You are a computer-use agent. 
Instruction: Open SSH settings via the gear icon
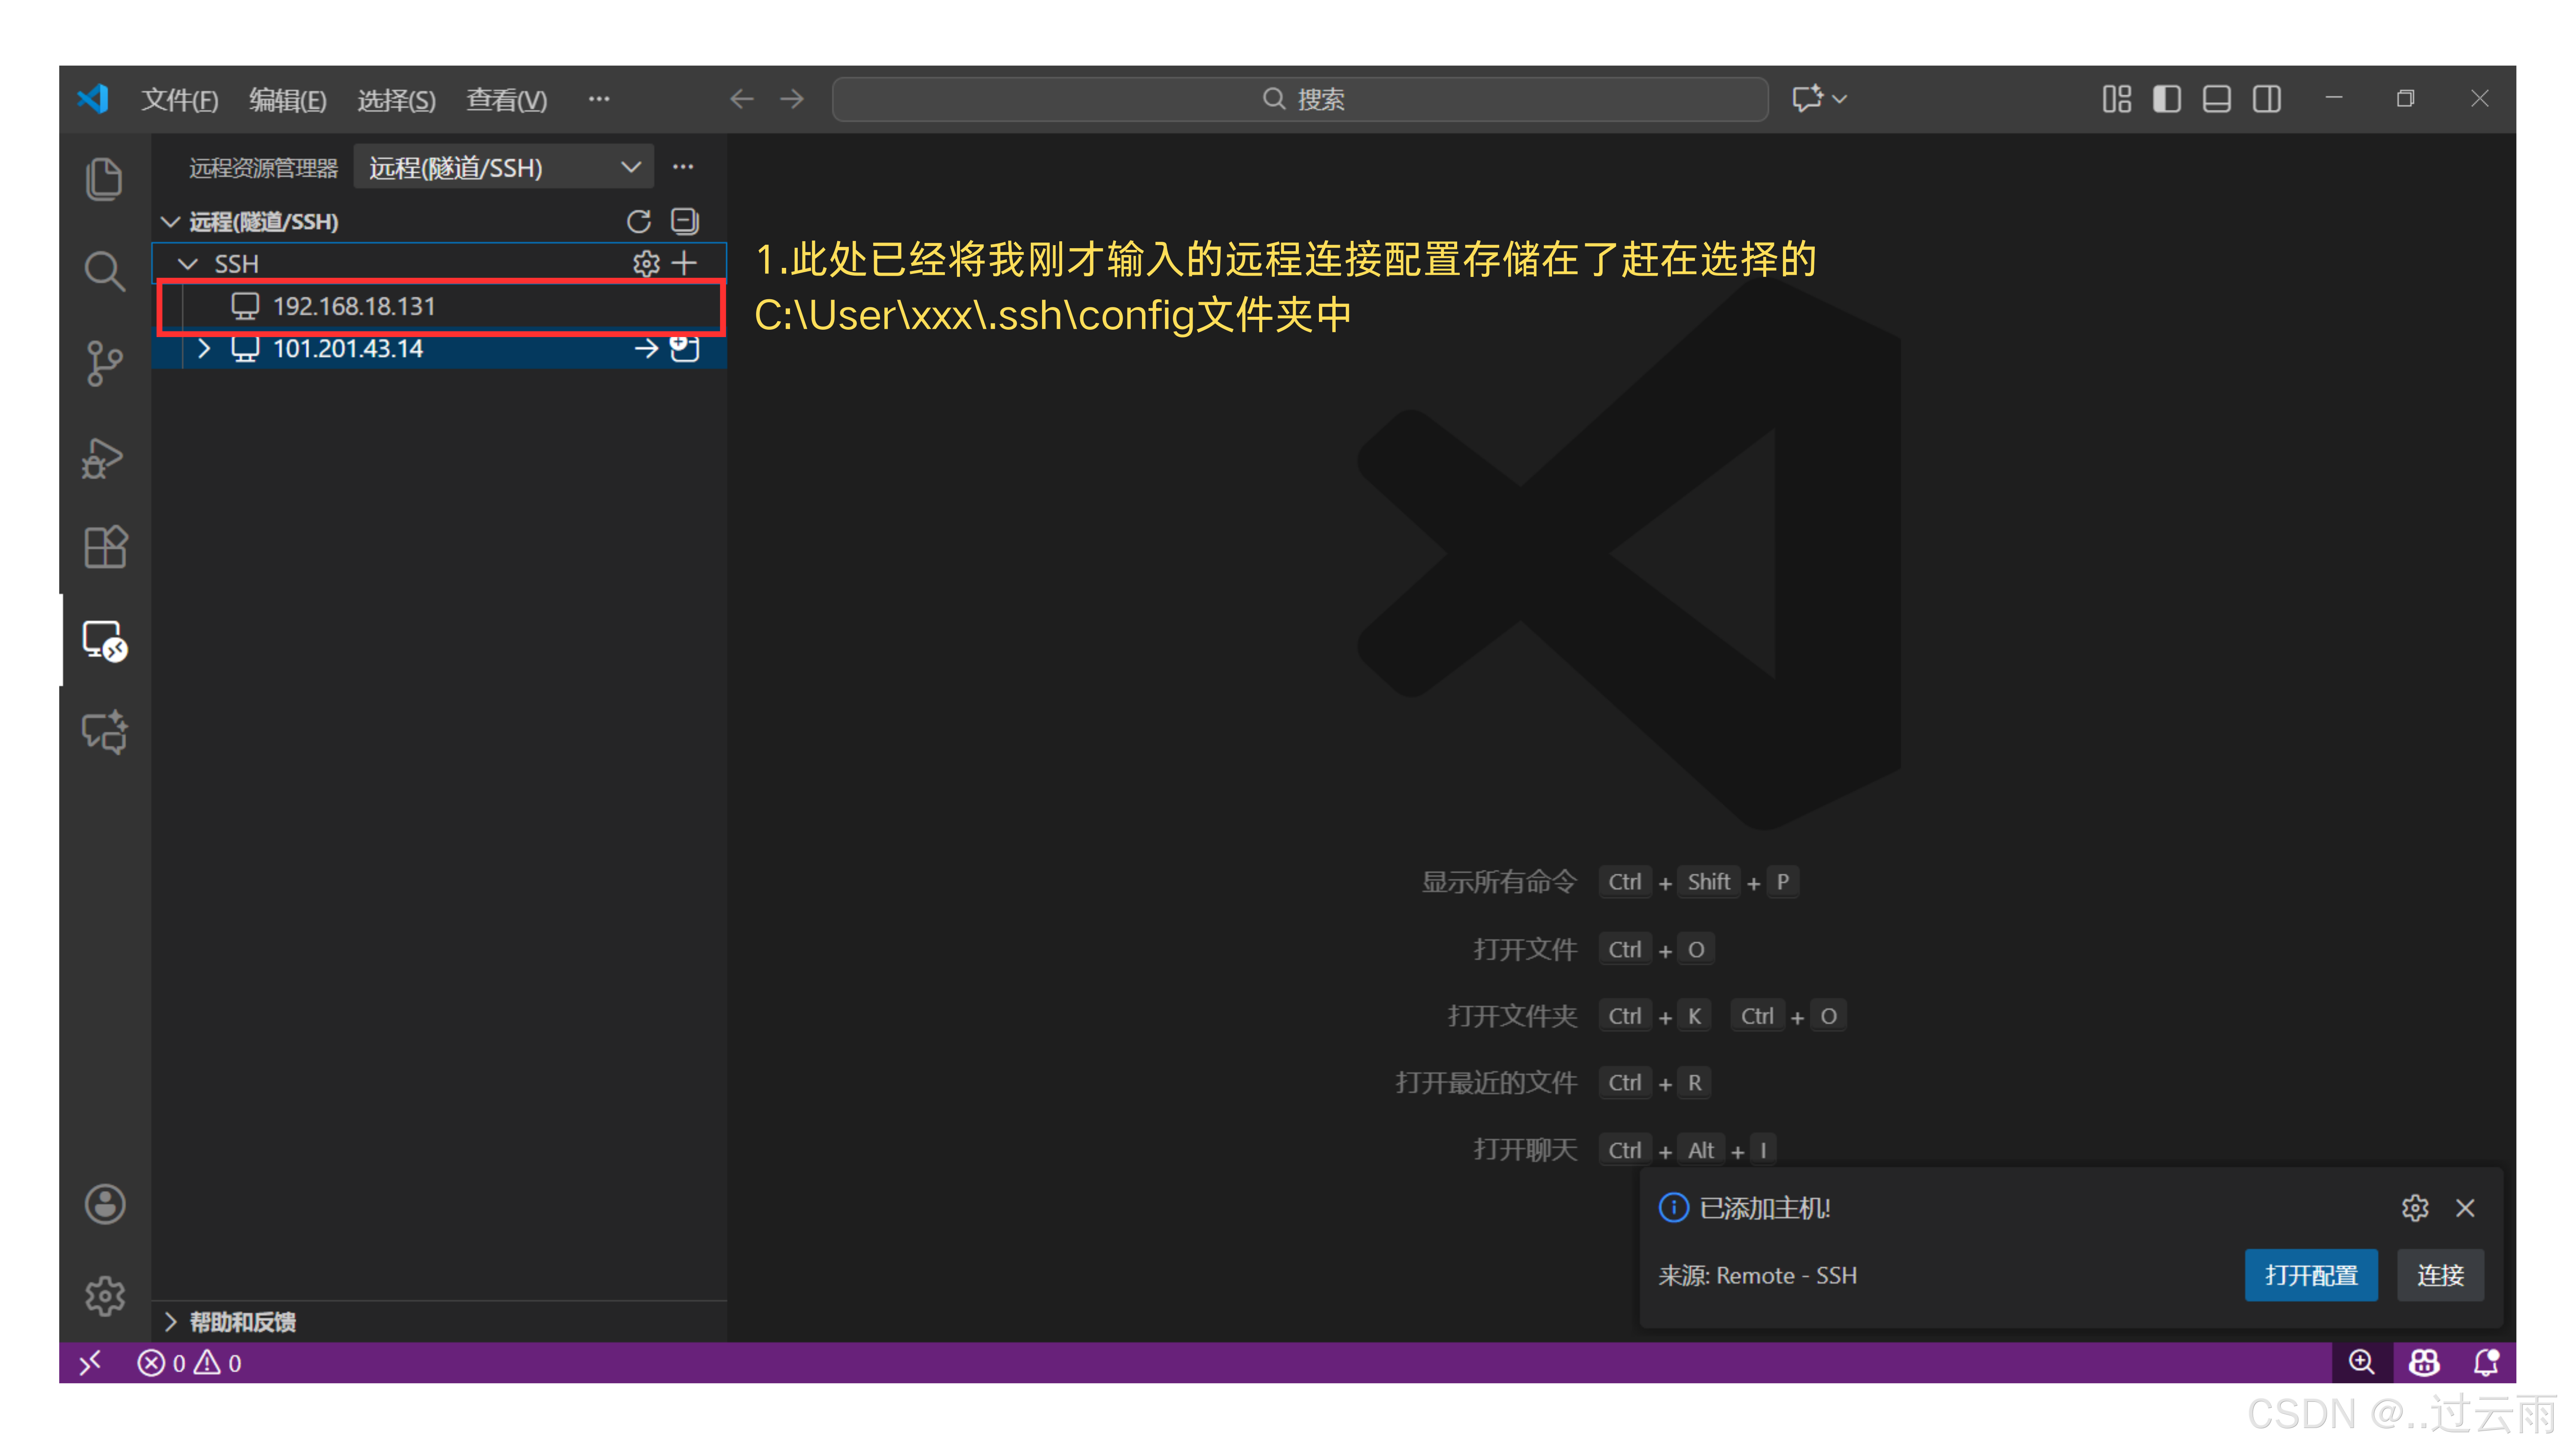click(x=647, y=263)
